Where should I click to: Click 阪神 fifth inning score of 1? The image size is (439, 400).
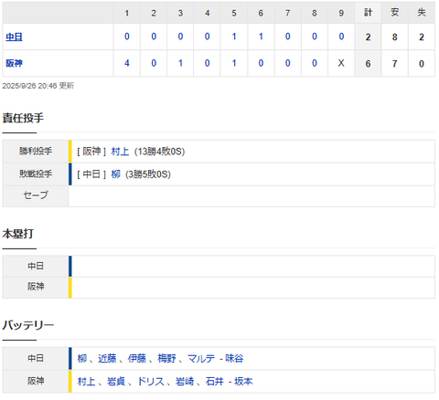tap(234, 63)
